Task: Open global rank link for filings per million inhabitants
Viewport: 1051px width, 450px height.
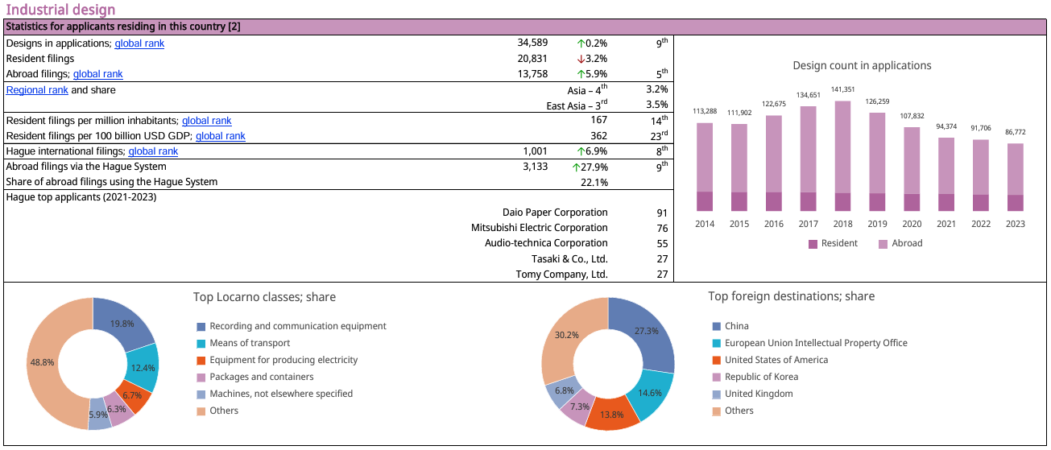Action: pos(206,121)
